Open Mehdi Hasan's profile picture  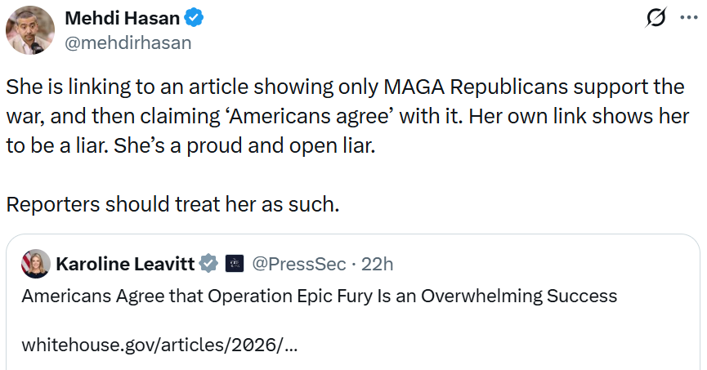[30, 30]
